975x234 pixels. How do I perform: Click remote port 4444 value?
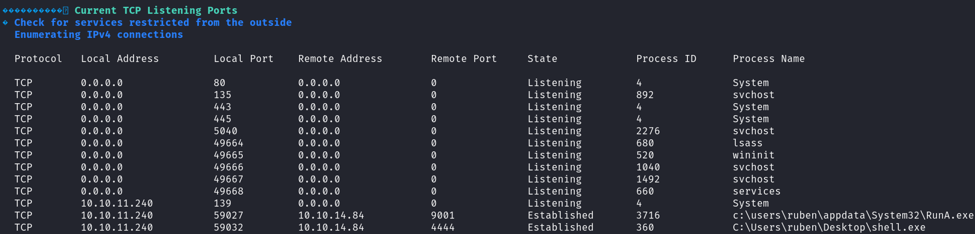click(x=443, y=228)
